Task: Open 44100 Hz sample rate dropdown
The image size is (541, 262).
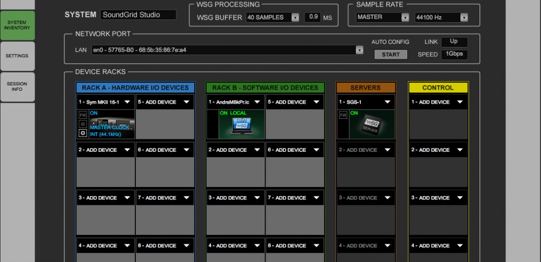Action: click(x=441, y=17)
